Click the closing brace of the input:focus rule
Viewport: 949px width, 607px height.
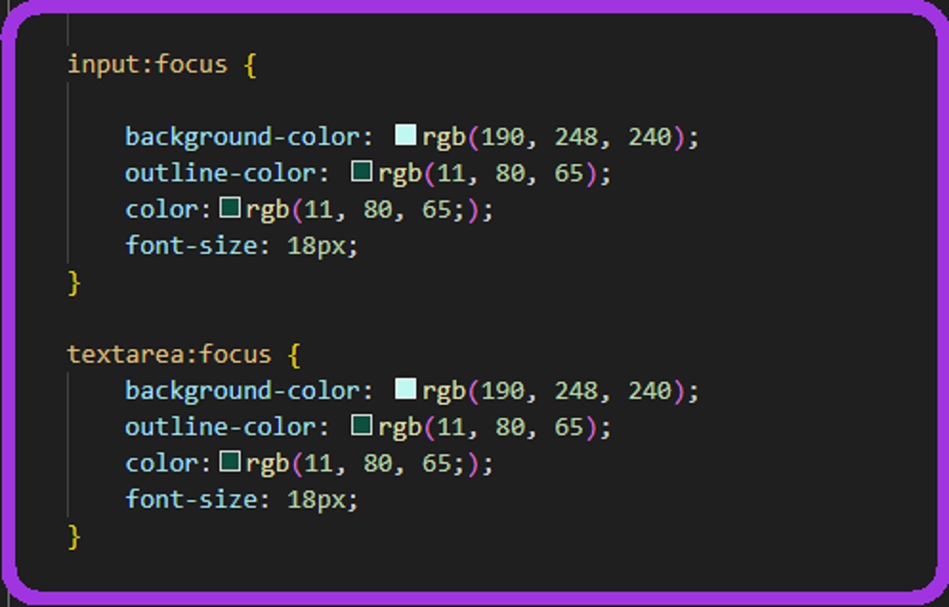[x=74, y=283]
